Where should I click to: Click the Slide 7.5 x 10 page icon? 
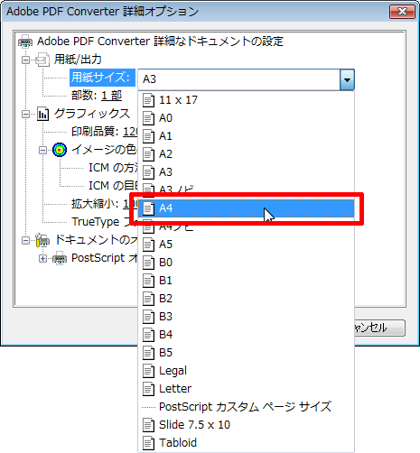(148, 425)
